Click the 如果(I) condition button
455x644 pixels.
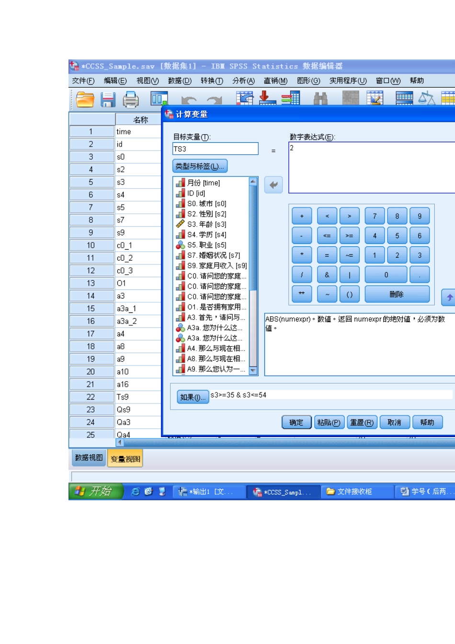point(193,397)
